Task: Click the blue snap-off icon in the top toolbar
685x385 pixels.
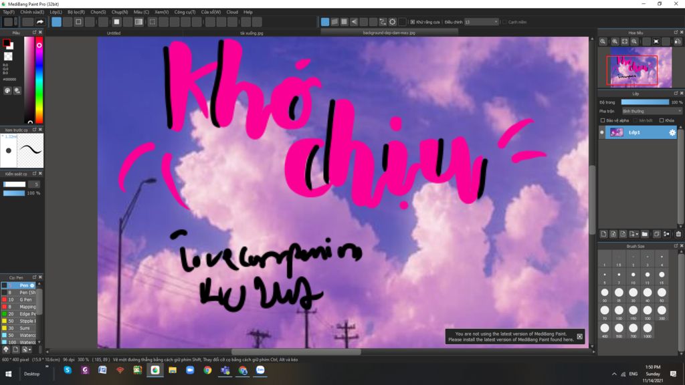Action: click(x=325, y=22)
